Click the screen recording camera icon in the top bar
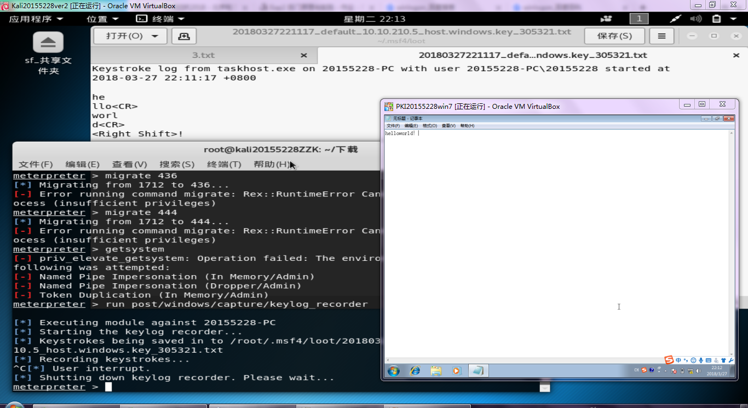Image resolution: width=748 pixels, height=408 pixels. tap(606, 19)
